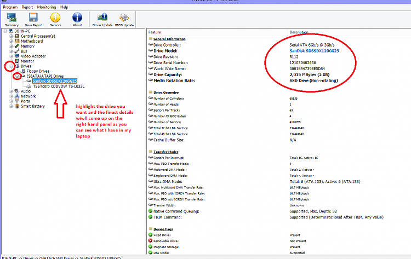Collapse the Drives tree node
Viewport: 411px width, 259px height.
click(x=11, y=66)
